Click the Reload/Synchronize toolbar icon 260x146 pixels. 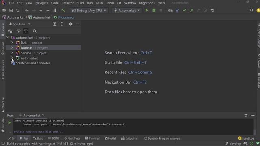18,11
